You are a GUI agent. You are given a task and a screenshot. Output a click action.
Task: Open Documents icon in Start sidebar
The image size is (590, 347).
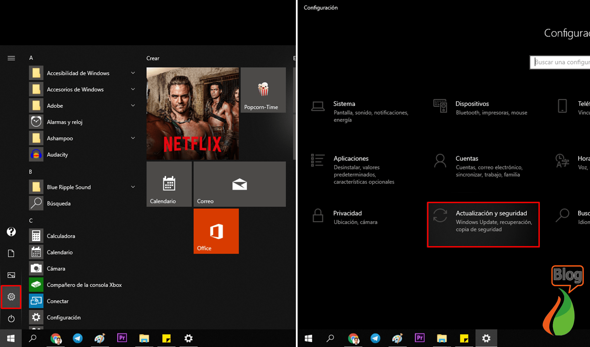[11, 254]
